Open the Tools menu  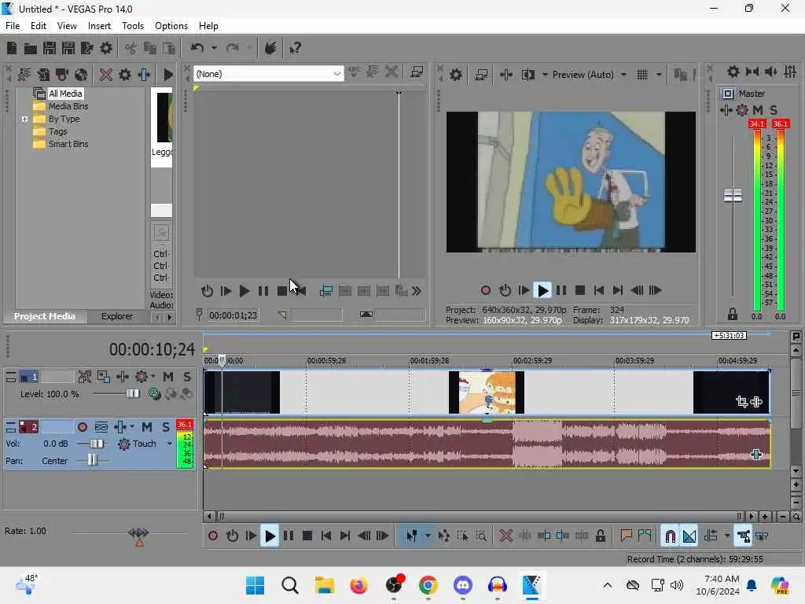tap(132, 26)
